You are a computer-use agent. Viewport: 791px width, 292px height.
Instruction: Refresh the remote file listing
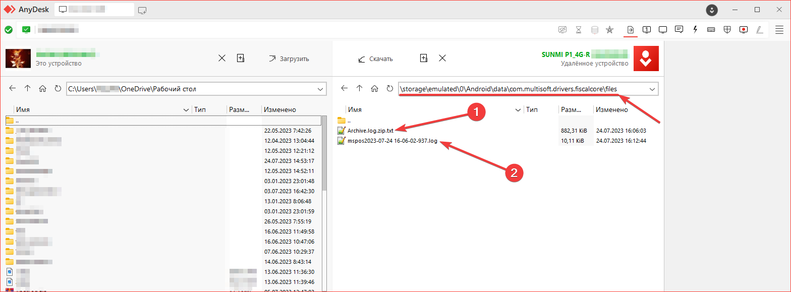[x=389, y=88]
